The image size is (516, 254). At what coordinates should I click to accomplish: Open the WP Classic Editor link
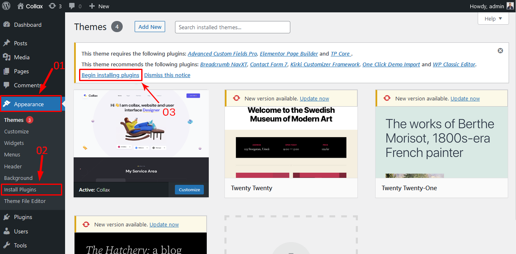(454, 64)
